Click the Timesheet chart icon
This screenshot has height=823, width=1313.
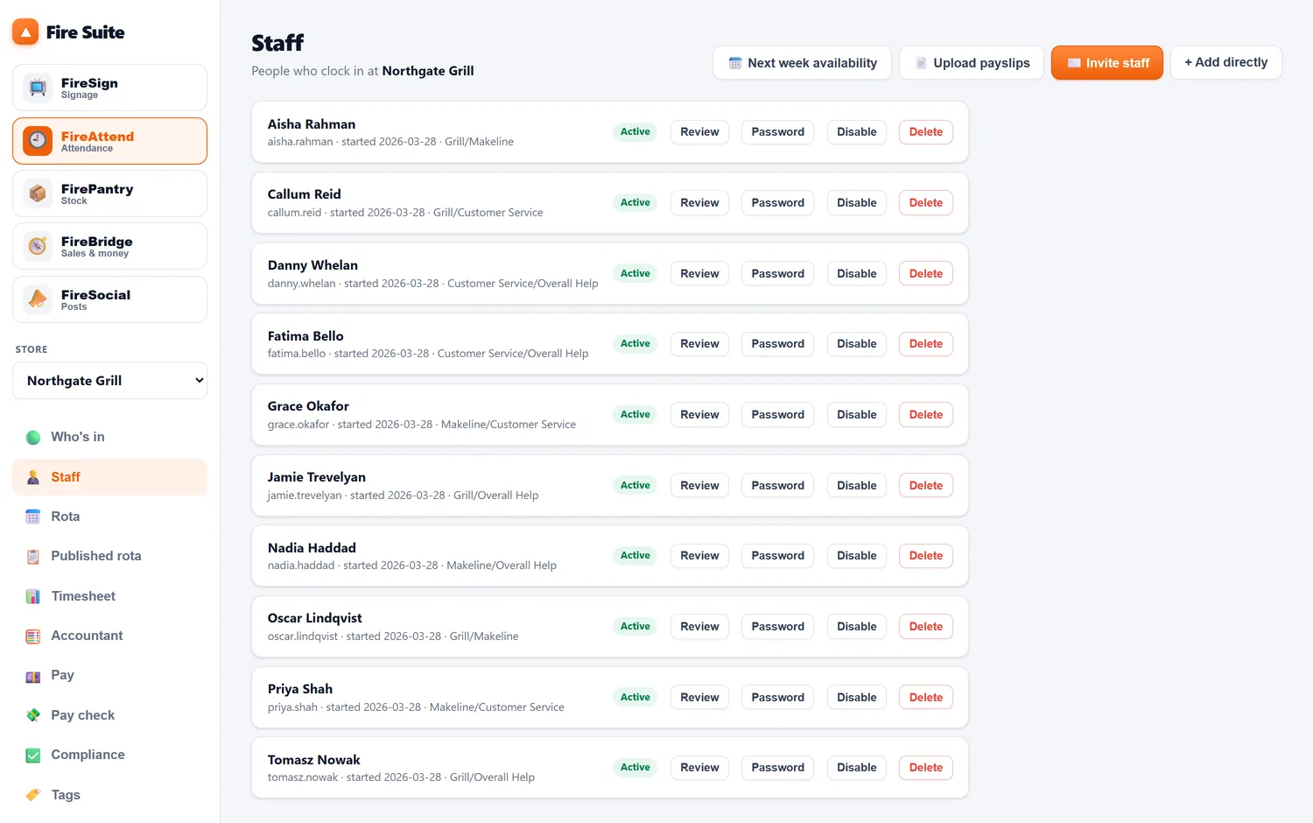click(33, 596)
